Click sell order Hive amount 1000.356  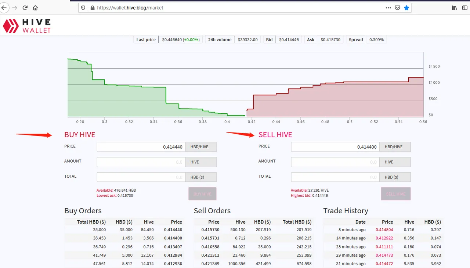pyautogui.click(x=236, y=264)
